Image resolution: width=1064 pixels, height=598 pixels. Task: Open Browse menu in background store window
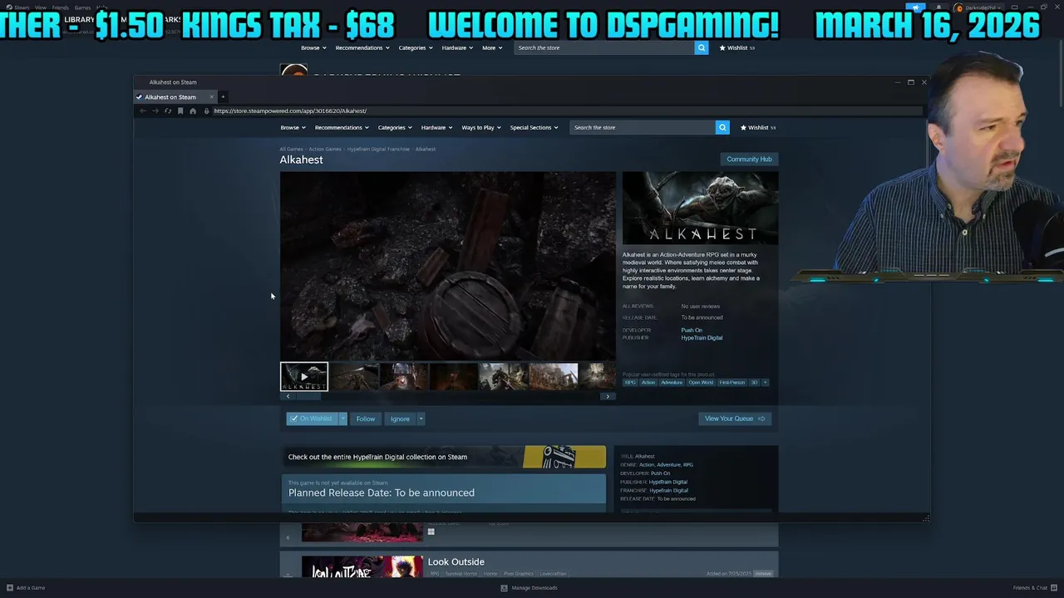point(313,47)
